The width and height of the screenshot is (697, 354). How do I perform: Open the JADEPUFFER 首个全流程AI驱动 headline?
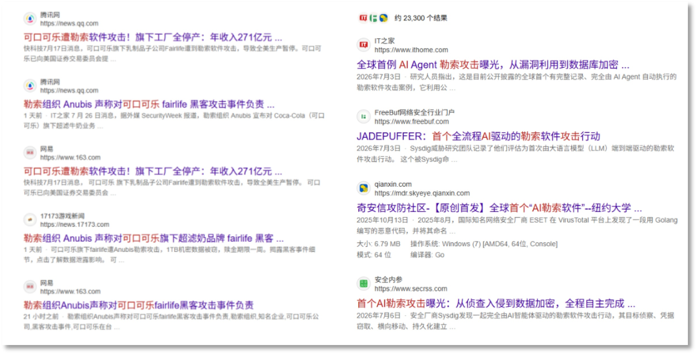(478, 136)
